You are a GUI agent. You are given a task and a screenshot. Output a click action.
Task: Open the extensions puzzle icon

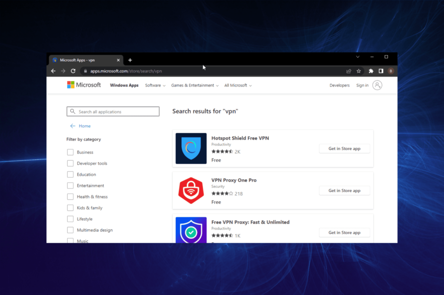pos(371,71)
